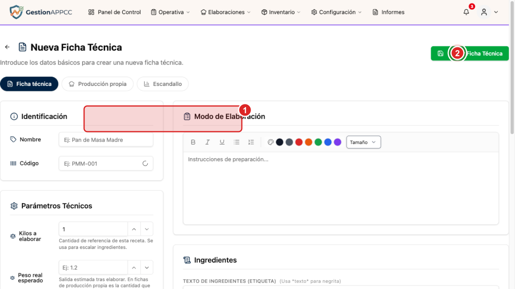Click the Kilos a elaborar scale icon
Screen dimensions: 515x289
point(12,236)
